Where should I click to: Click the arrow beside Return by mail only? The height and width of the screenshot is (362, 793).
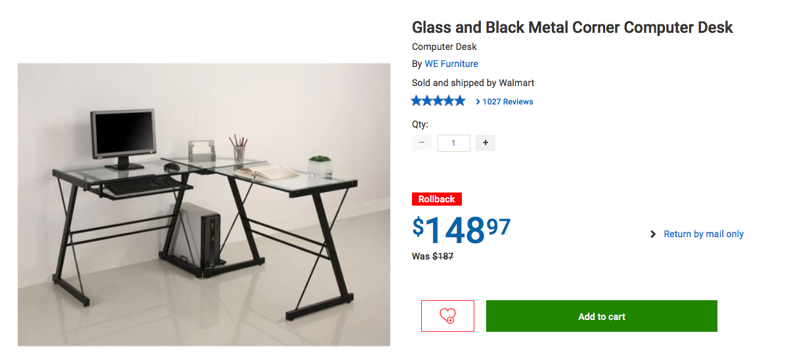point(653,234)
